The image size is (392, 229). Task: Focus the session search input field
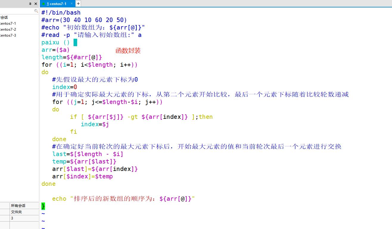(x=17, y=11)
